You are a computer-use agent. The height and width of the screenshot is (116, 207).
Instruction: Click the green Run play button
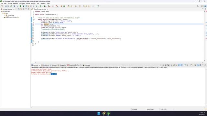[x=40, y=6]
